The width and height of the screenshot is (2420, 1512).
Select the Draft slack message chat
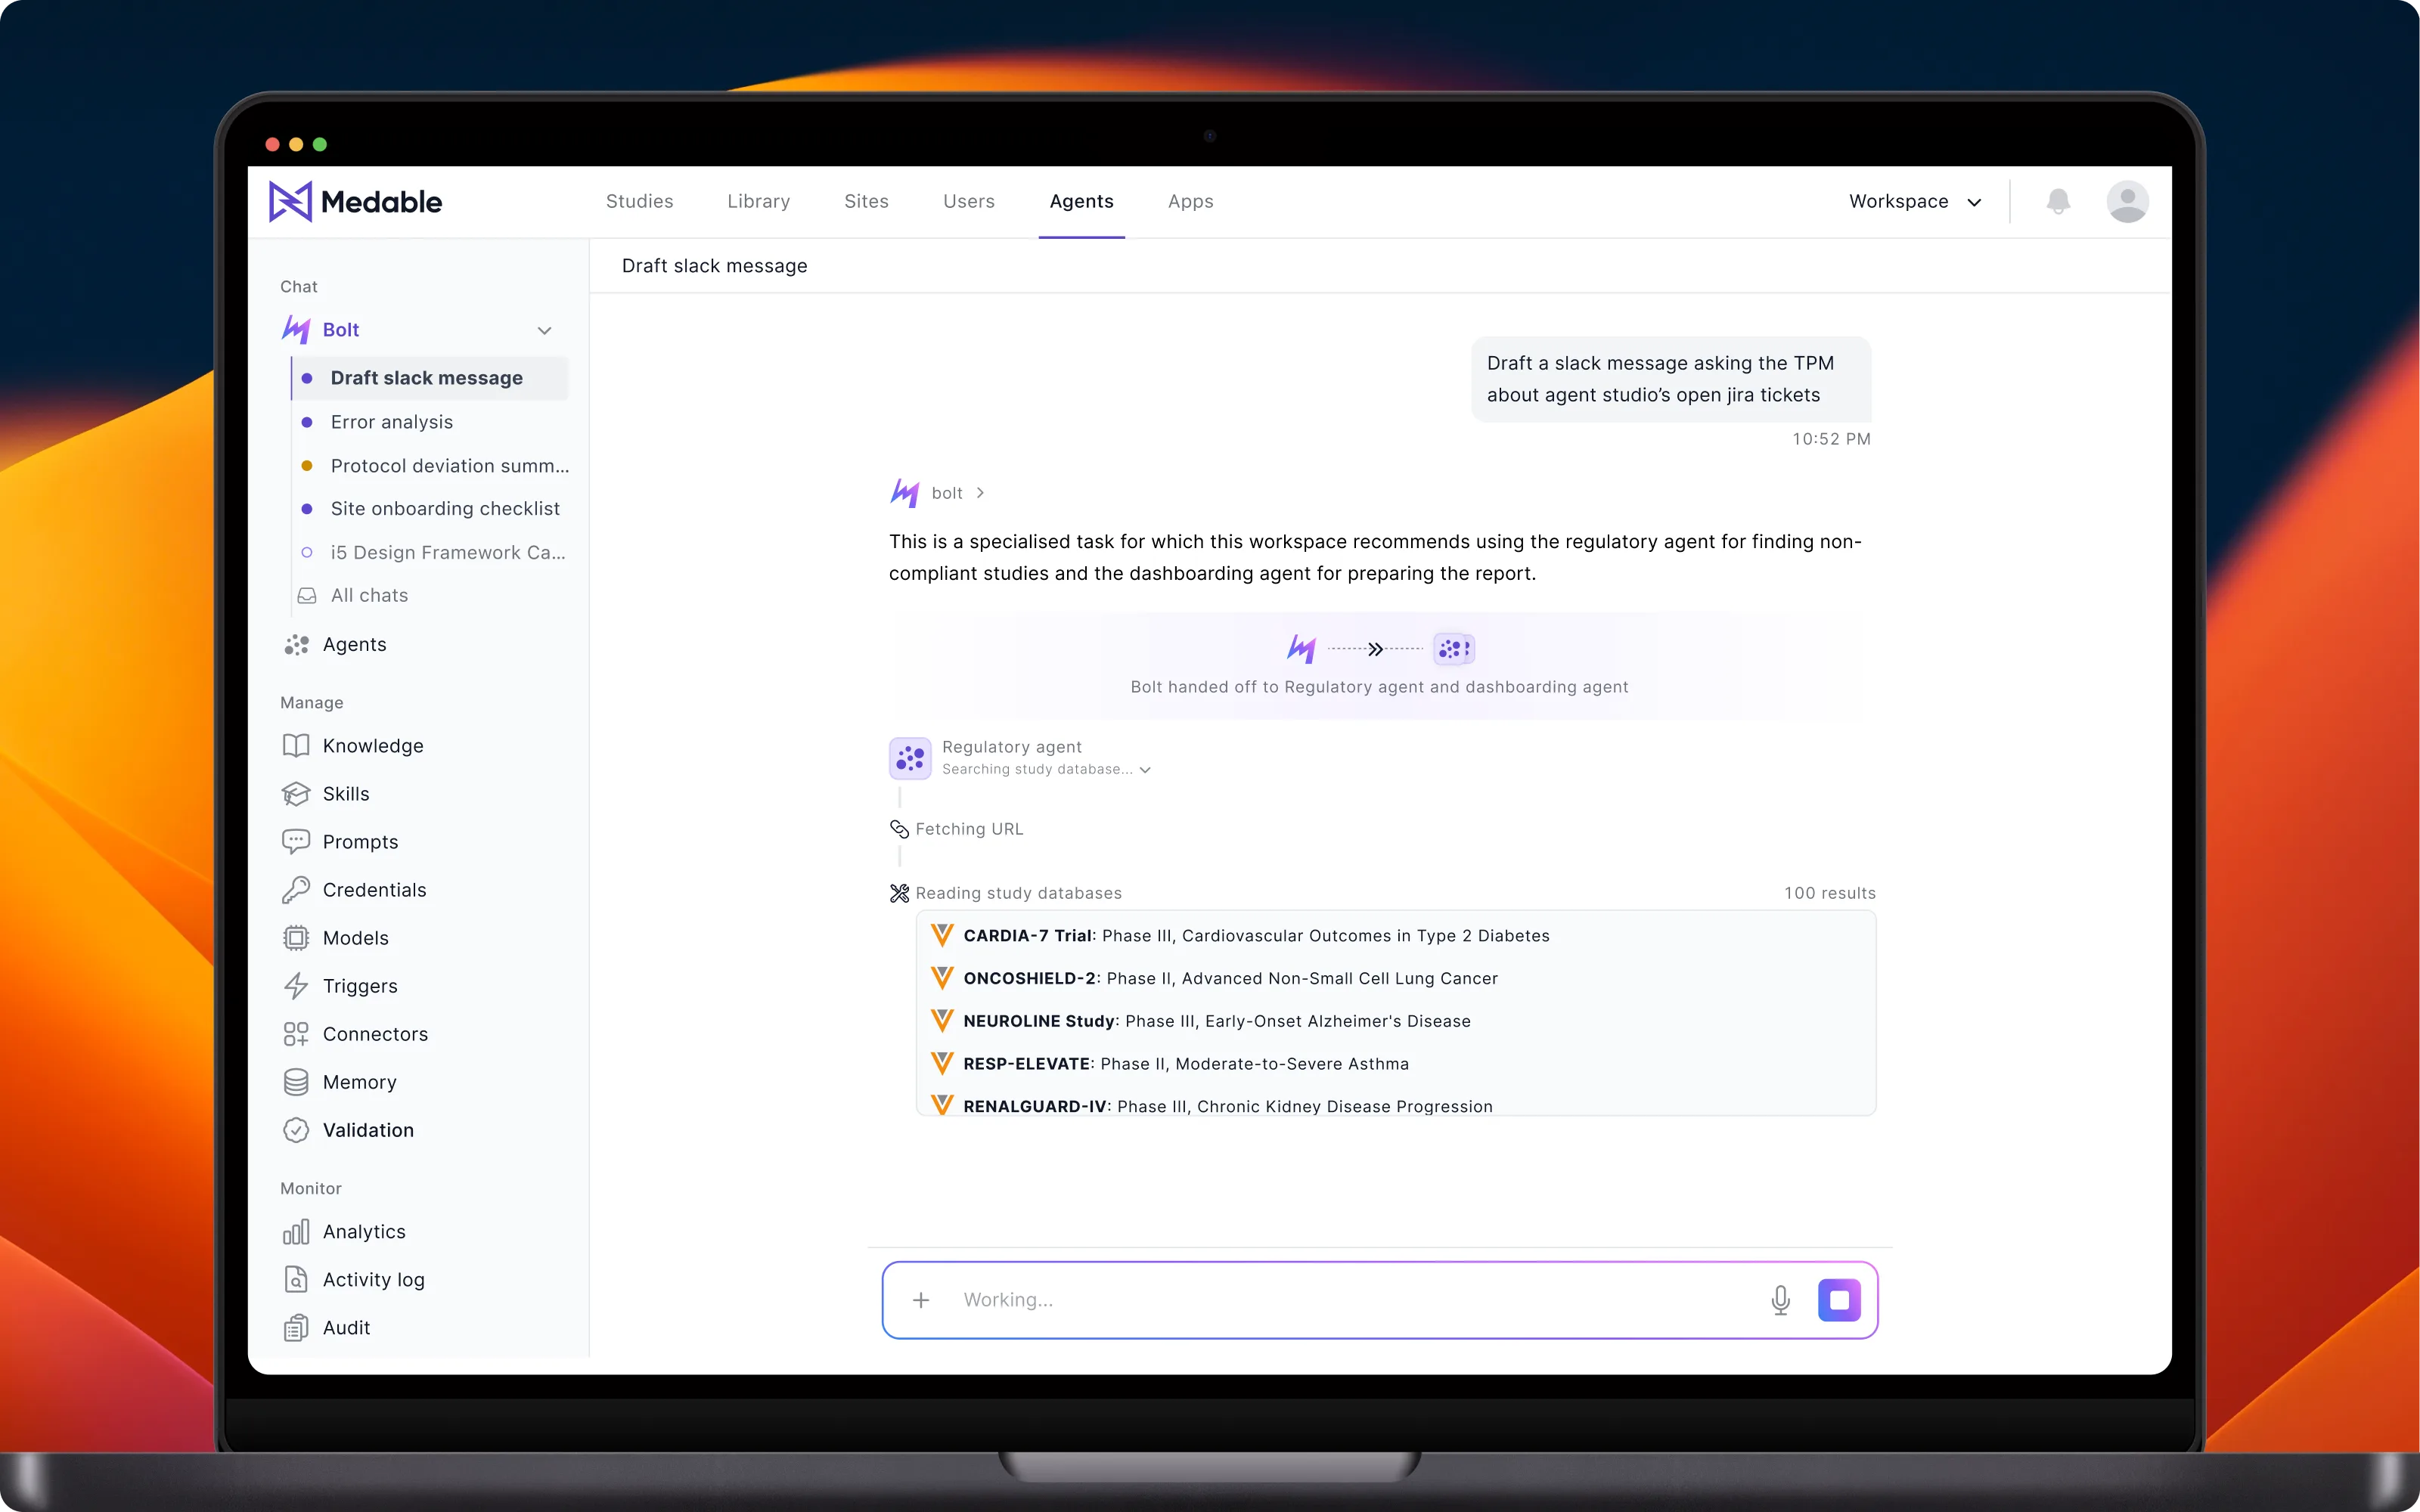(430, 378)
